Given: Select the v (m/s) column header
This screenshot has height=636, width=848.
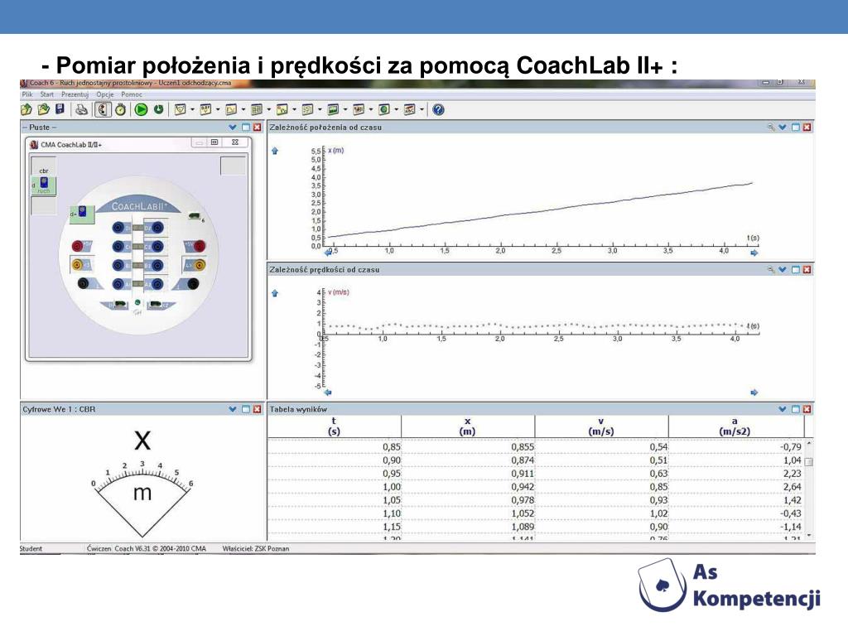Looking at the screenshot, I should pyautogui.click(x=601, y=426).
